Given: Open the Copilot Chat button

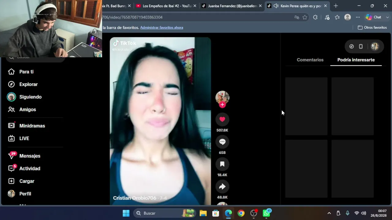Looking at the screenshot, I should tap(374, 17).
